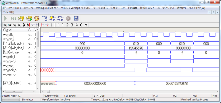Image resolution: width=221 pixels, height=103 pixels.
Task: Click the Archive status bar entry
Action: coord(65,99)
